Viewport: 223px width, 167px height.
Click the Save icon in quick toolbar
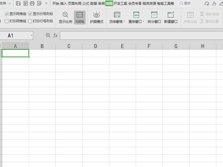[x=18, y=3]
